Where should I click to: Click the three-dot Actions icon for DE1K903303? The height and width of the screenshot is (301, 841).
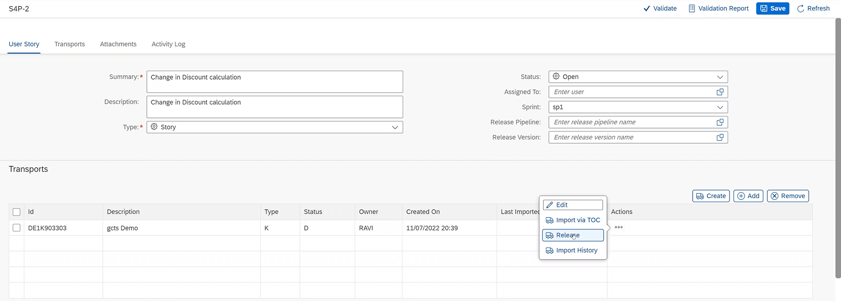pyautogui.click(x=619, y=227)
